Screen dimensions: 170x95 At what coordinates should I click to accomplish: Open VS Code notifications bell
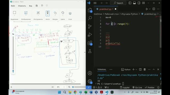click(x=158, y=87)
